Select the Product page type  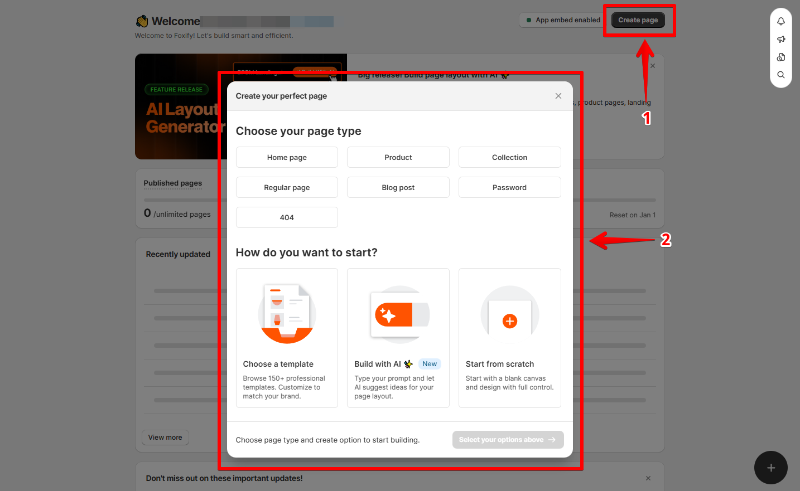click(x=398, y=157)
